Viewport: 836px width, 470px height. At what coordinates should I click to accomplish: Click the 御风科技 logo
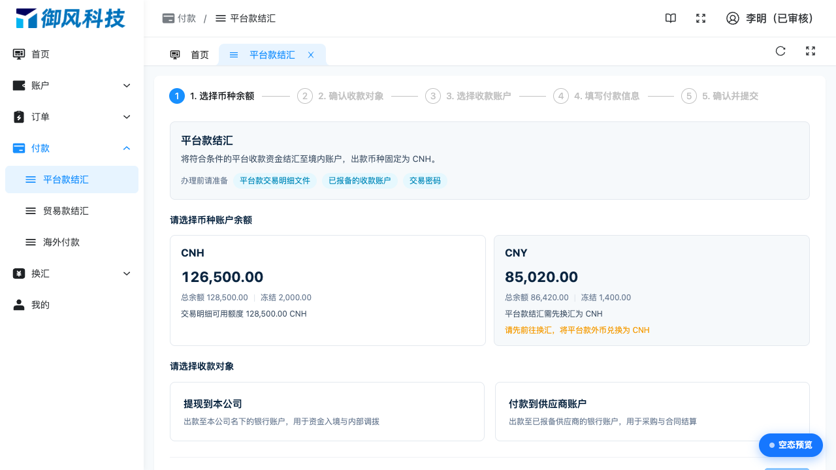click(71, 18)
